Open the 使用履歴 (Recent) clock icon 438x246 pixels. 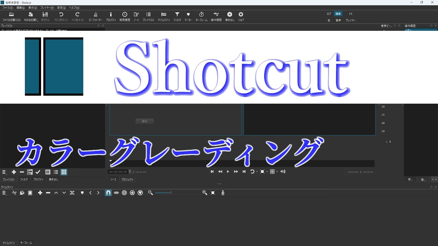click(x=125, y=14)
